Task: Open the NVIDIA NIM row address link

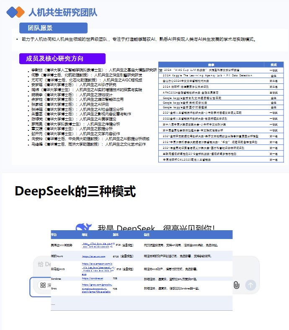Action: [98, 245]
